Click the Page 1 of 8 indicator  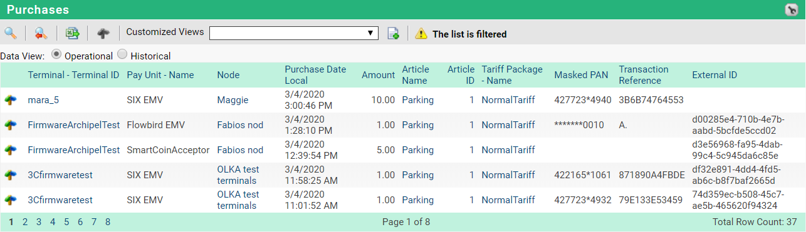406,222
